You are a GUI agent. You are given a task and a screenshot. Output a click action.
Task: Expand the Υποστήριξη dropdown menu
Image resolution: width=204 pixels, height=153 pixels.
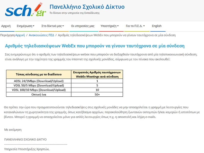(x=110, y=26)
